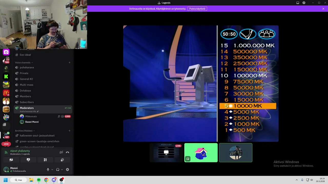Viewport: 328px width, 184px height.
Task: Create a channel in Voice channels
Action: tap(69, 63)
